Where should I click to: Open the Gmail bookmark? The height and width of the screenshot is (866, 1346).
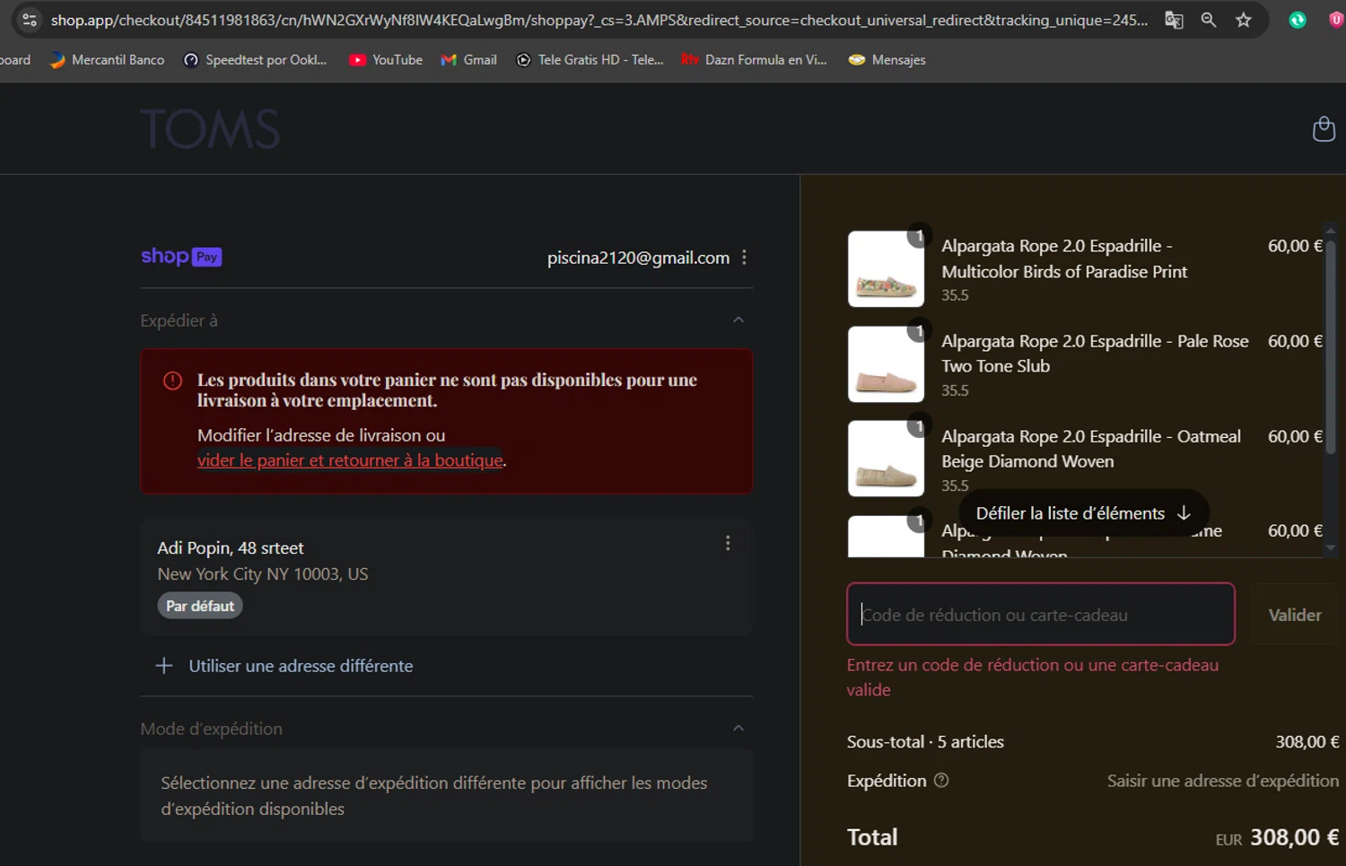(468, 60)
